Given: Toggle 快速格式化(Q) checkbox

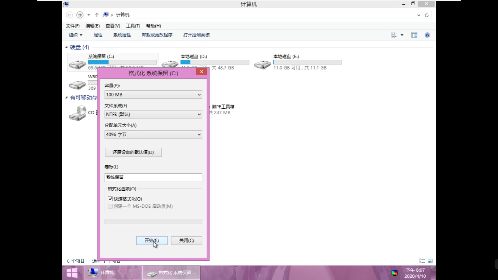Looking at the screenshot, I should (110, 199).
